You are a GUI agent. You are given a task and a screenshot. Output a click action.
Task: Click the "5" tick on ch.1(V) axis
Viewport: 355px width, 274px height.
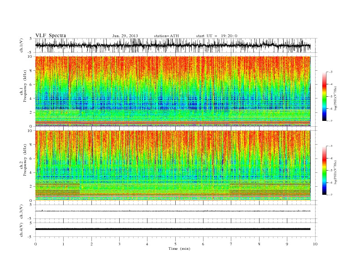(x=31, y=39)
